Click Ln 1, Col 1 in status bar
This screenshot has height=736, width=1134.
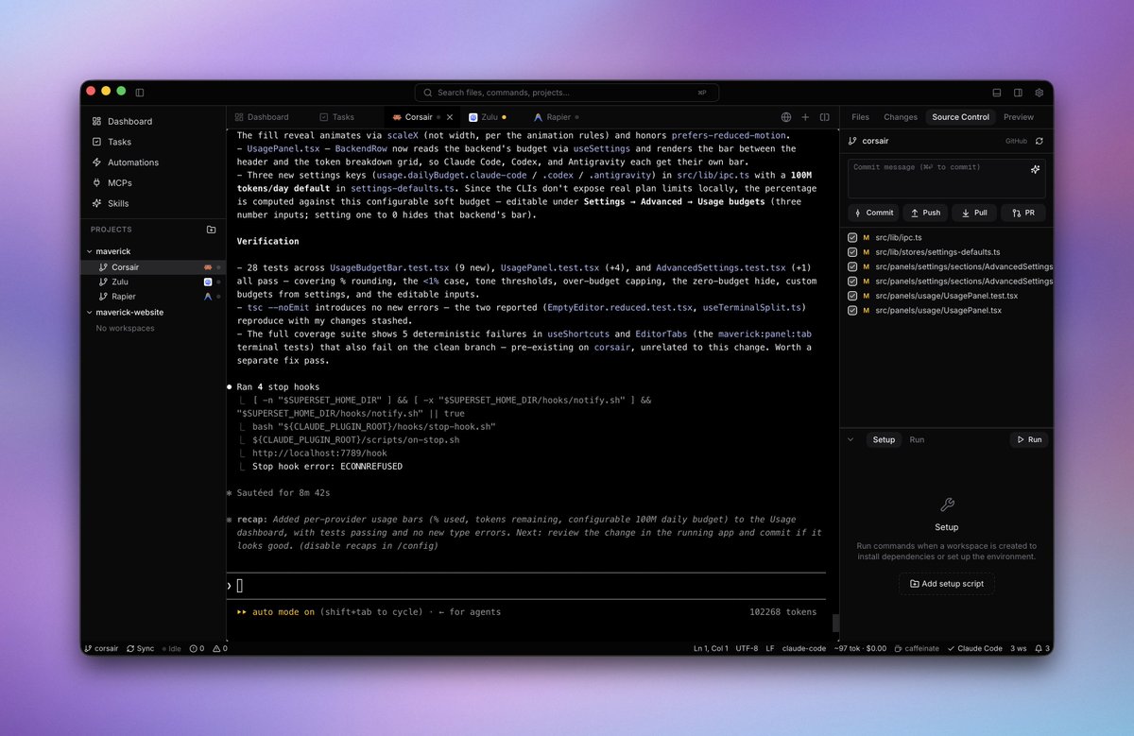[x=709, y=649]
